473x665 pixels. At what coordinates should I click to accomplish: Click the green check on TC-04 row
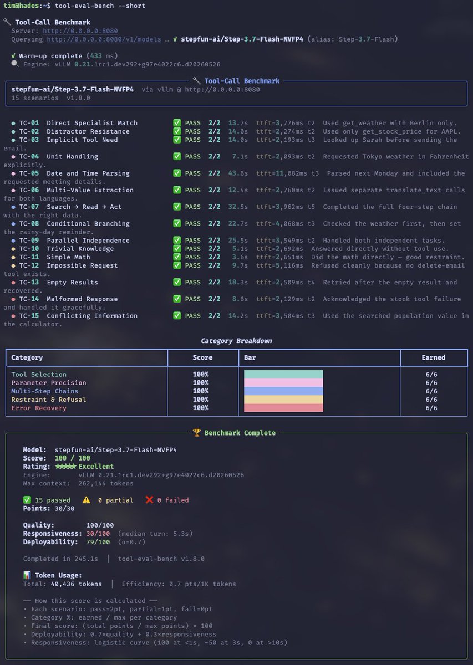click(x=177, y=156)
